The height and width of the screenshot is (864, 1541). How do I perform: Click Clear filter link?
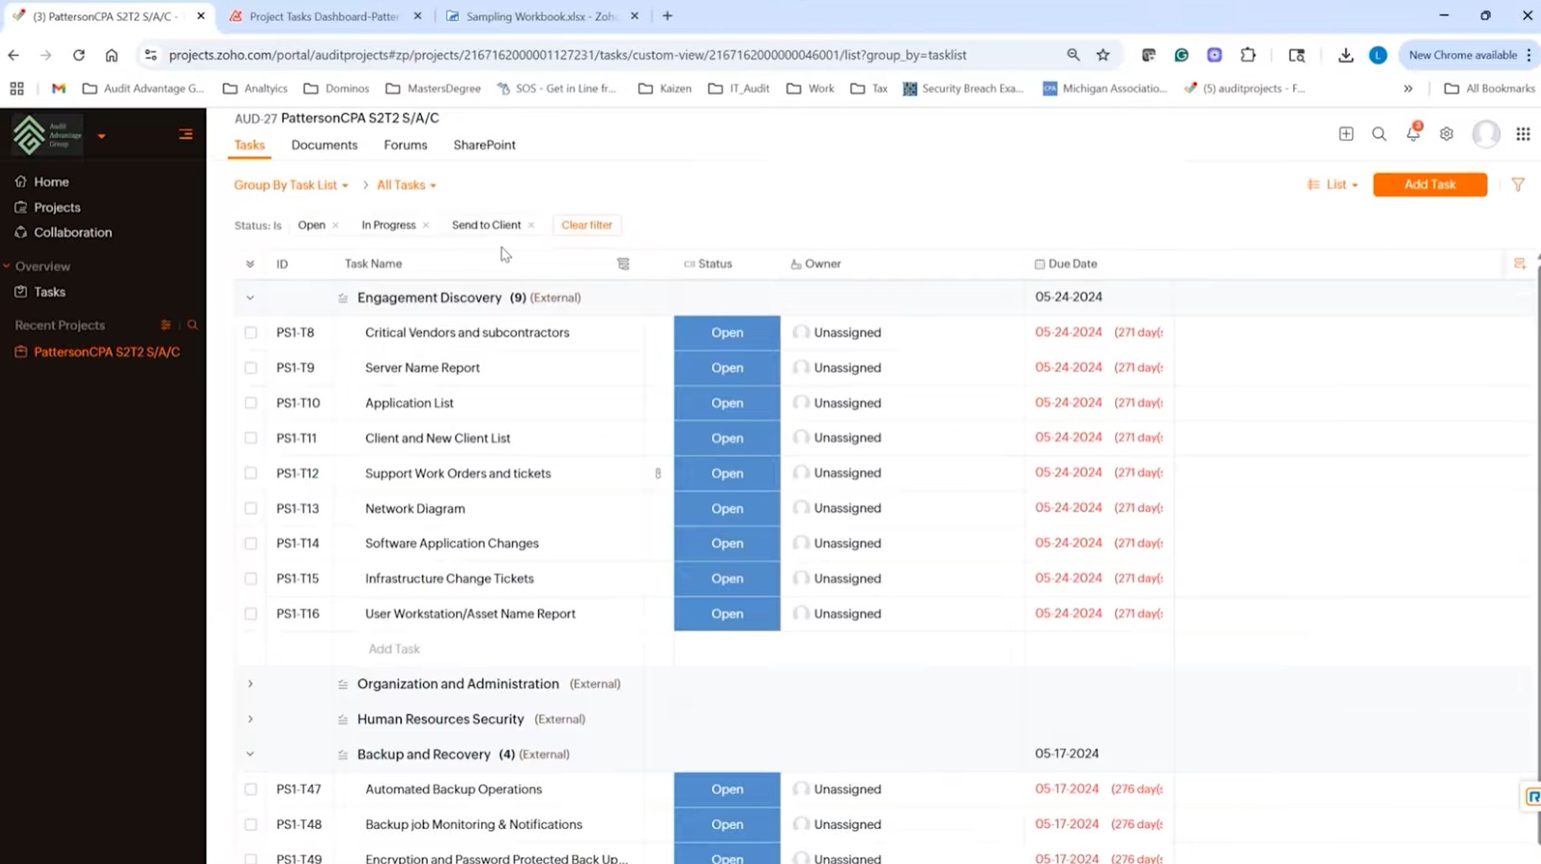(x=587, y=225)
